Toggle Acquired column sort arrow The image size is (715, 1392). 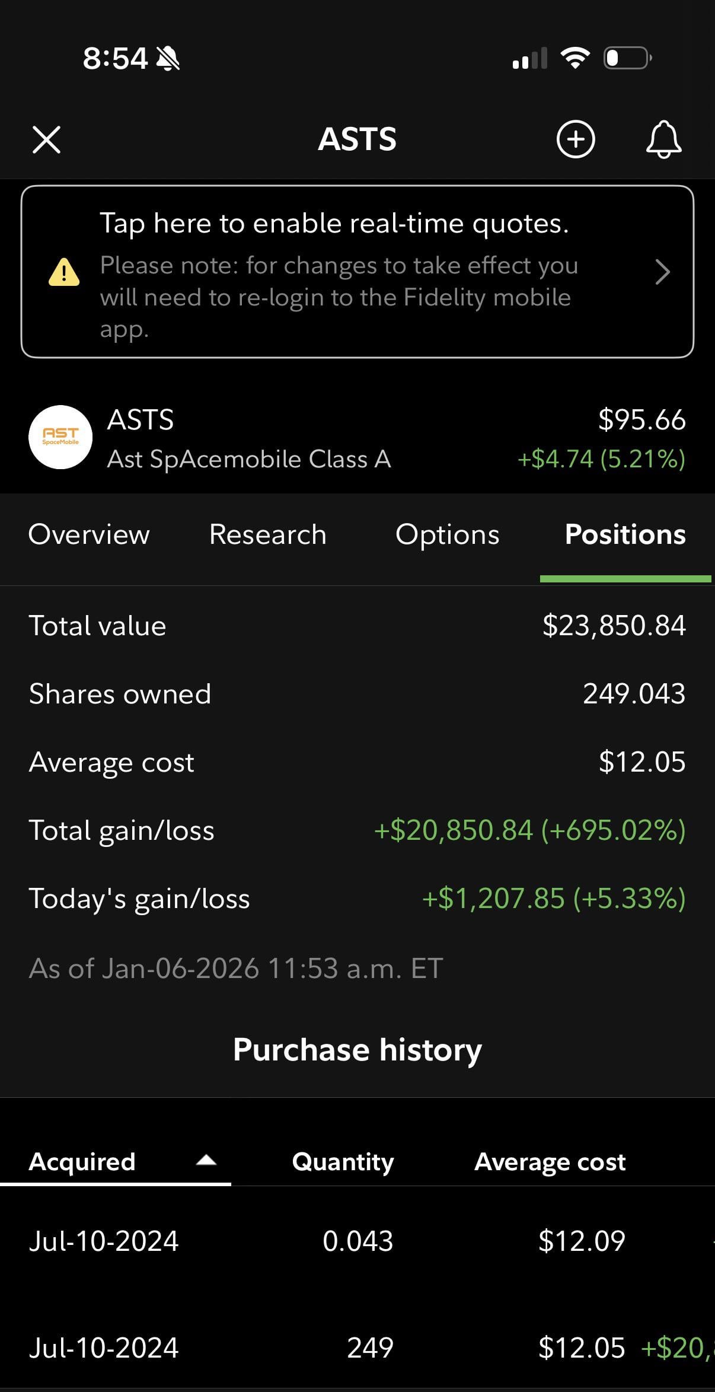[206, 1161]
